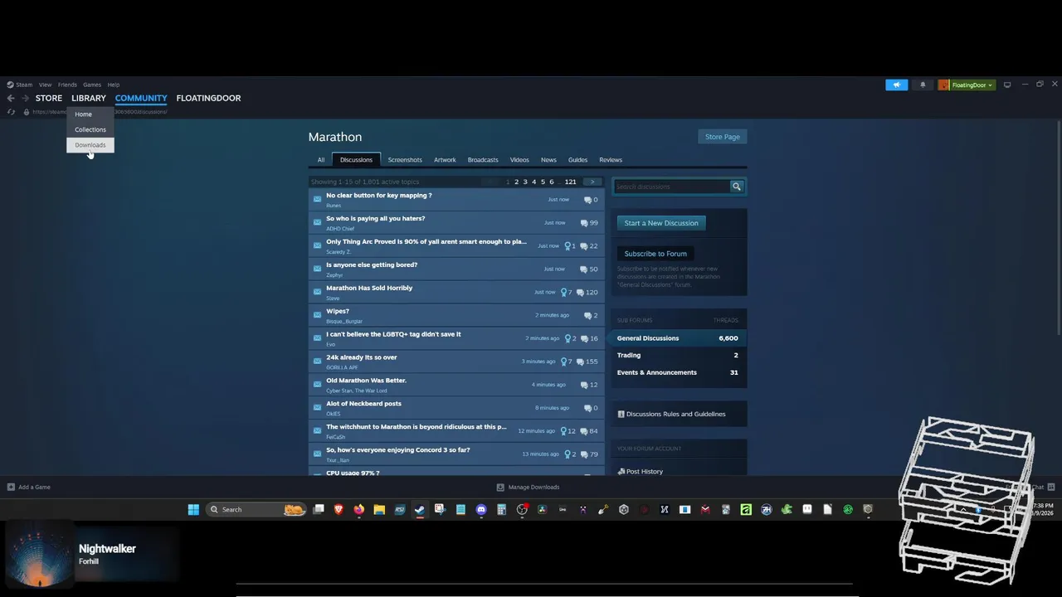Click award icon on "The witchhunt to Marathon" topic
Screen dimensions: 1062x597
click(563, 431)
